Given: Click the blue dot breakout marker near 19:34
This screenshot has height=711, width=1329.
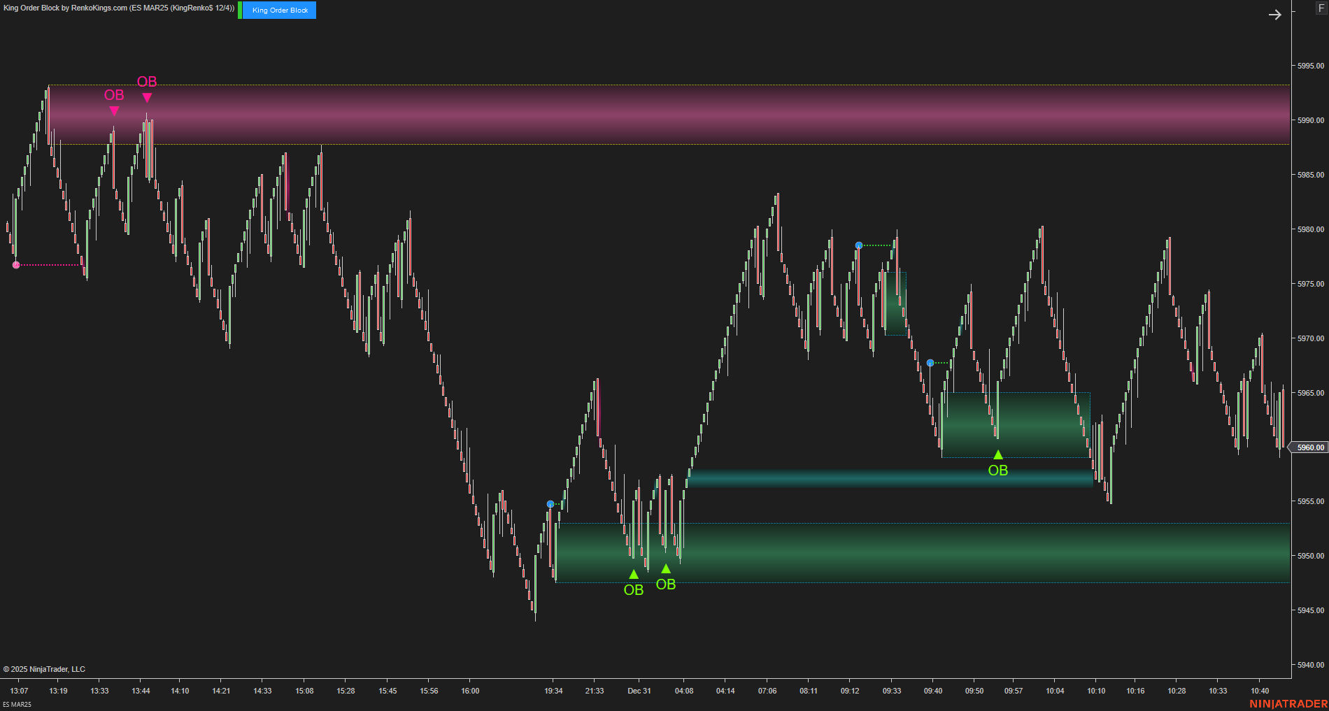Looking at the screenshot, I should pyautogui.click(x=550, y=503).
